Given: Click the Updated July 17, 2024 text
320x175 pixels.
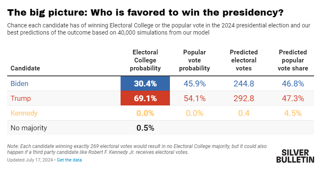Looking at the screenshot, I should [x=30, y=160].
